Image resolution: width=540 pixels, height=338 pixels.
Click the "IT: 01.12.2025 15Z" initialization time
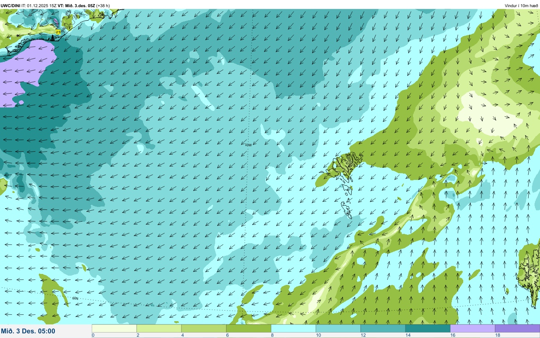point(39,5)
